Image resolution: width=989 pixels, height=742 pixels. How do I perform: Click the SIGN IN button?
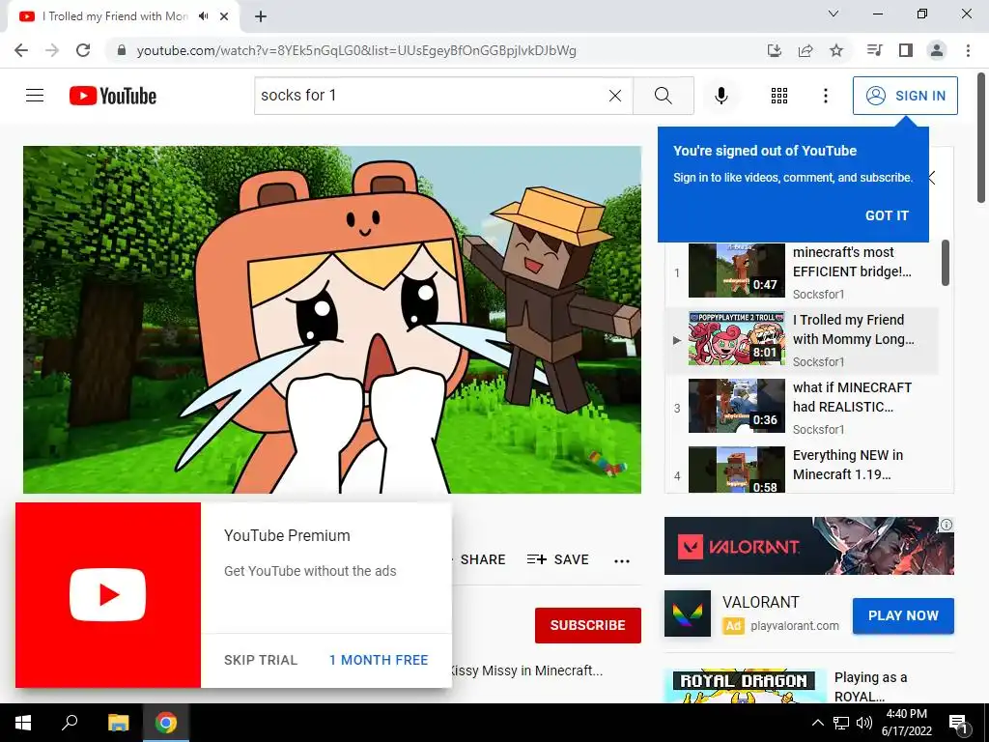click(x=905, y=96)
